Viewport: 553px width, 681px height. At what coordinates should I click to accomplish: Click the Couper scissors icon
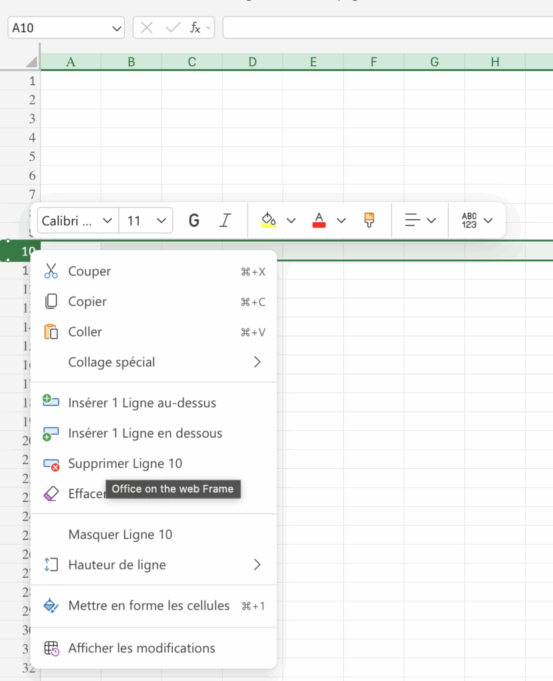click(51, 271)
